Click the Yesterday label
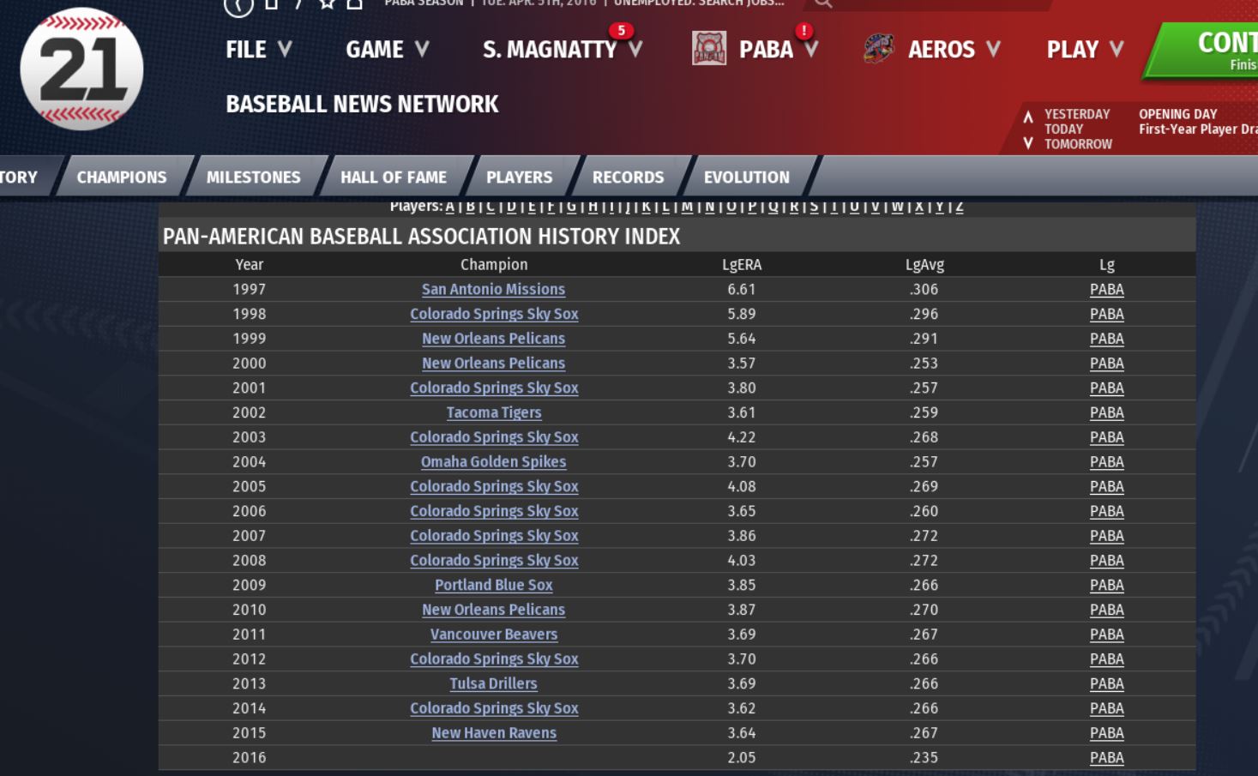Viewport: 1258px width, 776px height. [x=1077, y=114]
